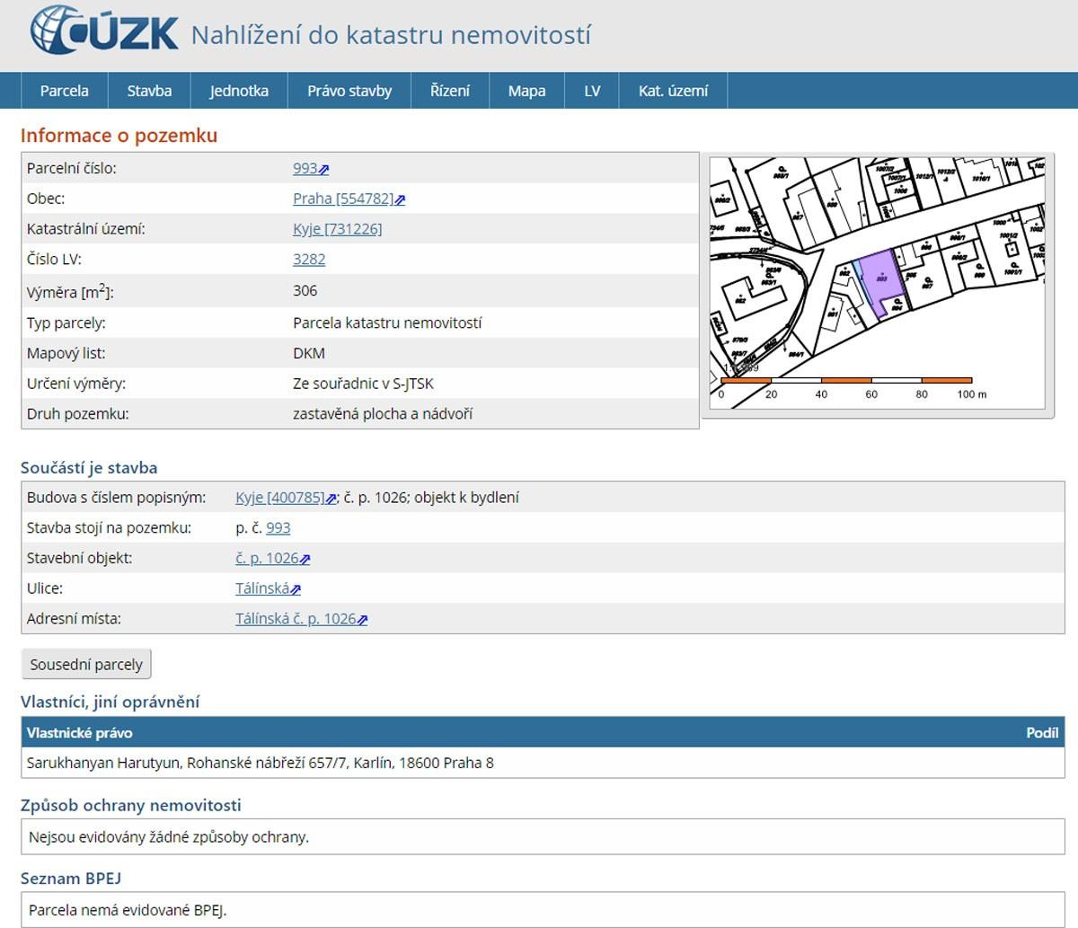
Task: Click the Sousední parcely button
Action: pyautogui.click(x=86, y=665)
